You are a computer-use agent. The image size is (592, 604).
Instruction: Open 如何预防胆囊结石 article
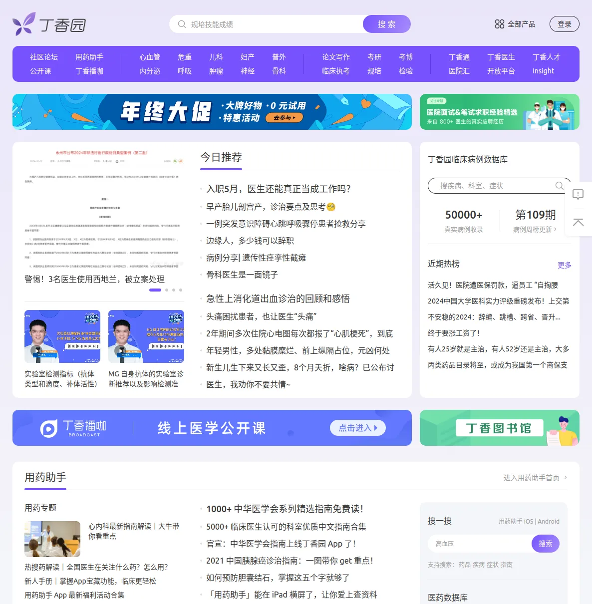pyautogui.click(x=278, y=578)
